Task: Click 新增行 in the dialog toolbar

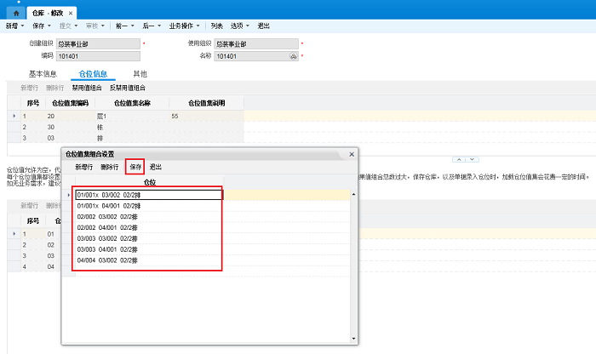Action: [x=83, y=167]
